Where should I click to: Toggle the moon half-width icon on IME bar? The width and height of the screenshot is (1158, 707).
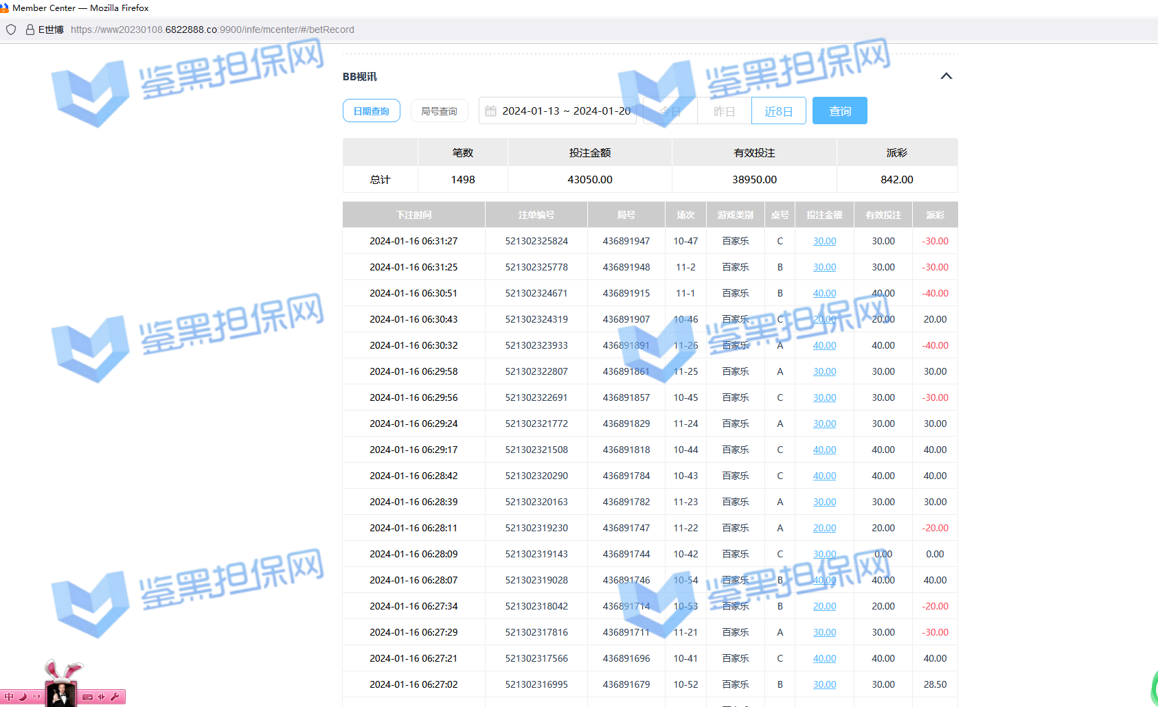point(23,697)
